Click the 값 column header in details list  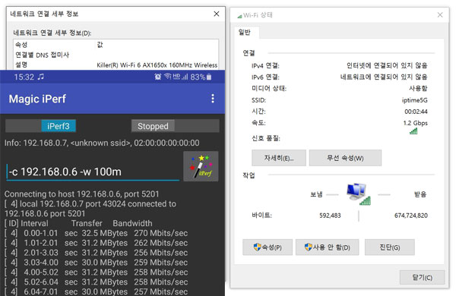click(x=100, y=45)
